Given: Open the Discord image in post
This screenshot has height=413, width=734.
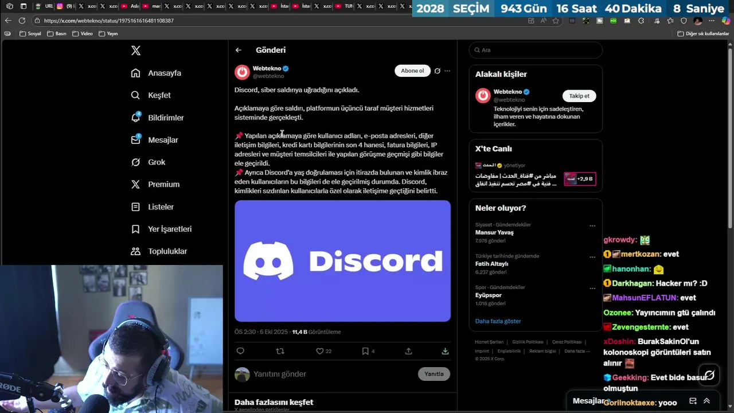Looking at the screenshot, I should pos(342,261).
